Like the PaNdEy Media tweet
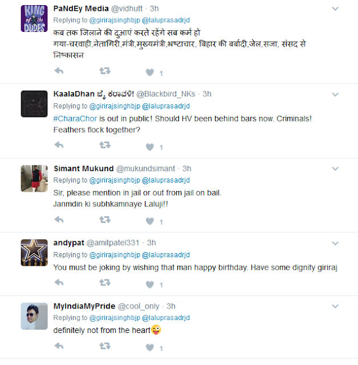Image resolution: width=358 pixels, height=365 pixels. 150,72
